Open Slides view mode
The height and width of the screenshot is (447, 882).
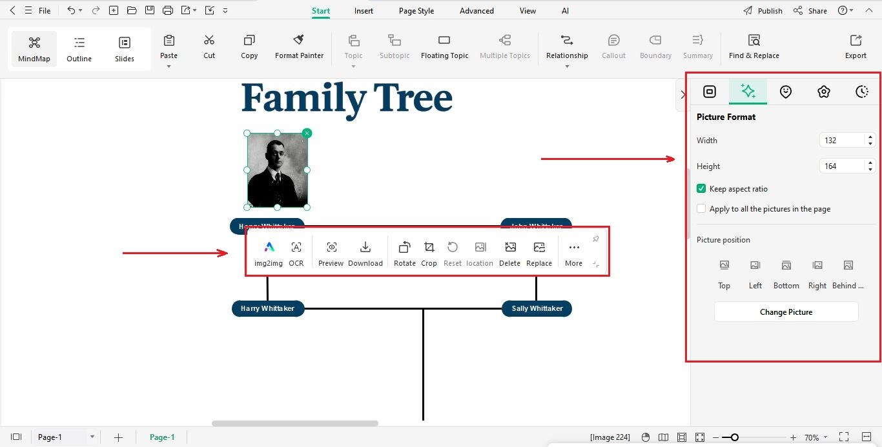coord(125,49)
